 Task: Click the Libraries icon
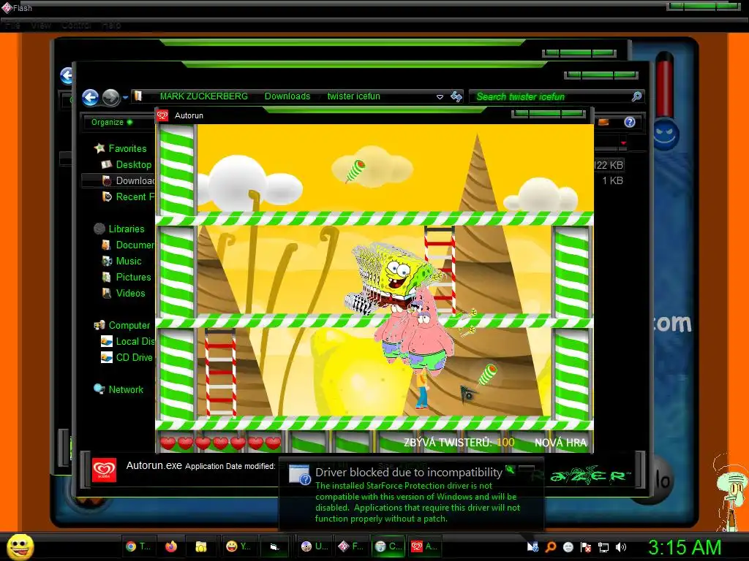tap(99, 229)
